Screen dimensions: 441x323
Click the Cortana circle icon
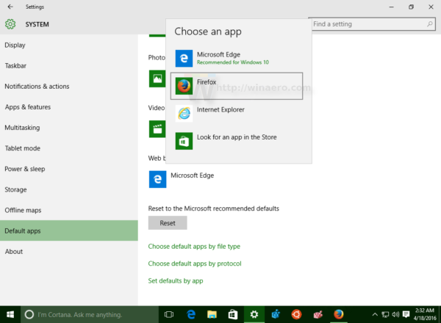[29, 315]
